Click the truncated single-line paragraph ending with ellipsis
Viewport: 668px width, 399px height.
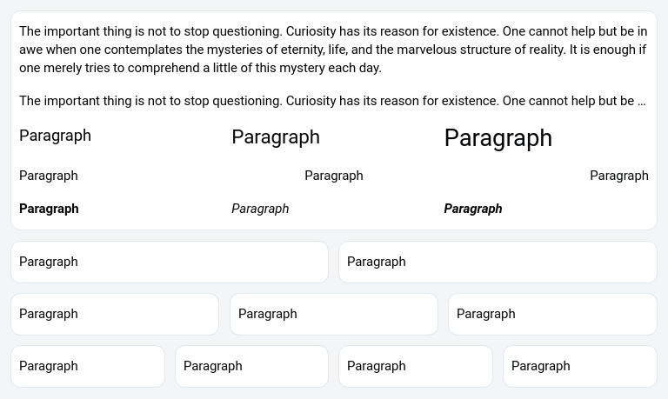tap(332, 101)
